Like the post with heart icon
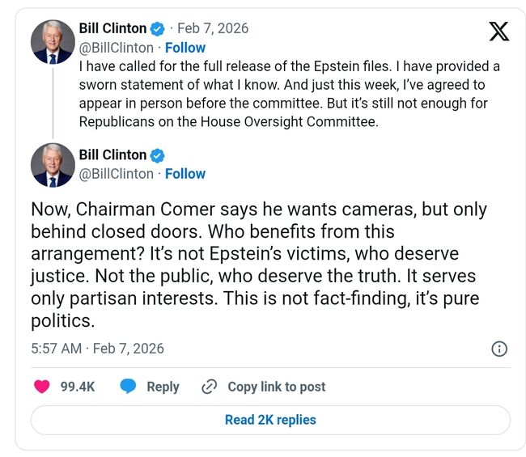 pos(42,387)
